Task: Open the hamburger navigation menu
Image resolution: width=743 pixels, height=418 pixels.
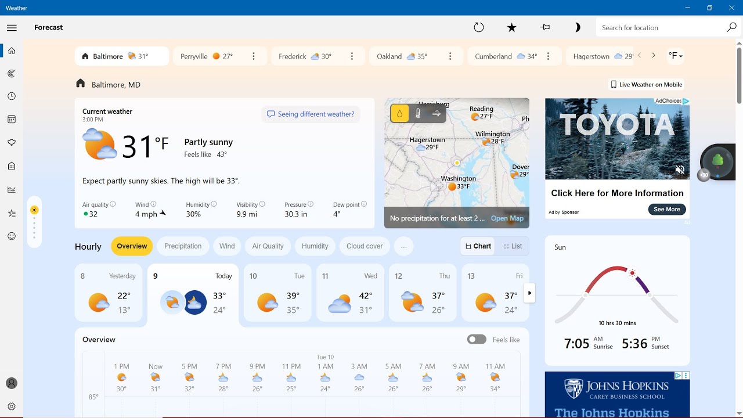Action: click(12, 27)
